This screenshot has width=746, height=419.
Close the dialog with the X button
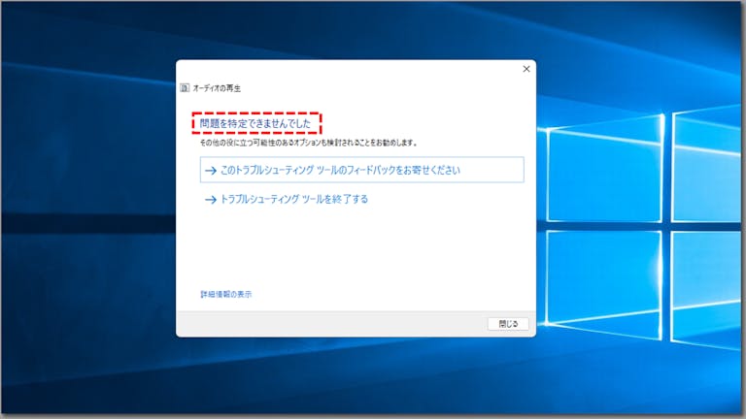[x=526, y=69]
